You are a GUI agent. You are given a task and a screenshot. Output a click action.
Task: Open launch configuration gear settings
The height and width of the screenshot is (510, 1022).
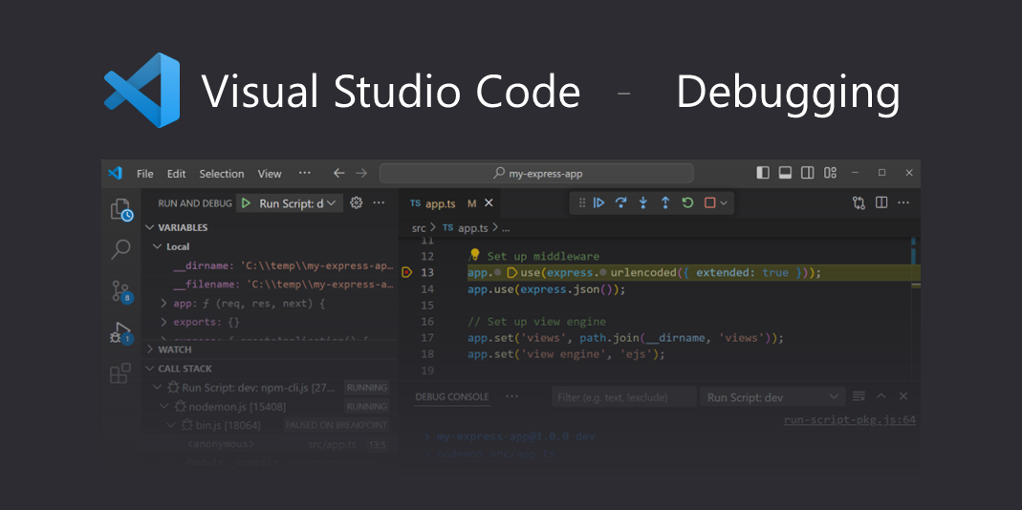tap(357, 203)
